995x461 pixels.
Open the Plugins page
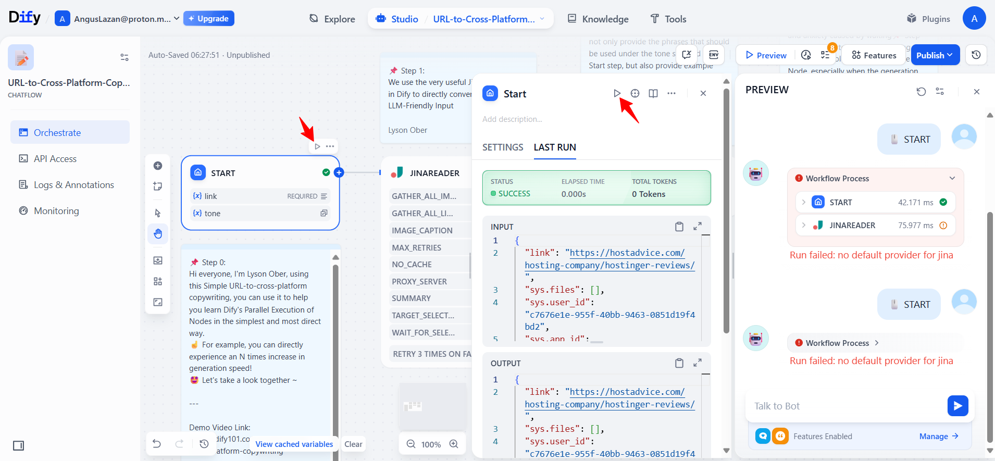tap(928, 19)
